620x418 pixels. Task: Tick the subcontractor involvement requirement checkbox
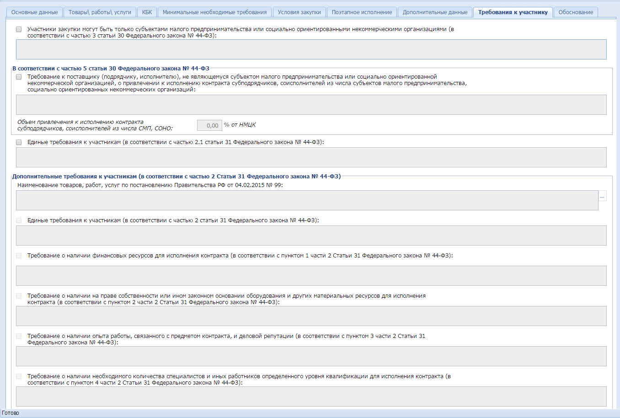click(x=19, y=77)
